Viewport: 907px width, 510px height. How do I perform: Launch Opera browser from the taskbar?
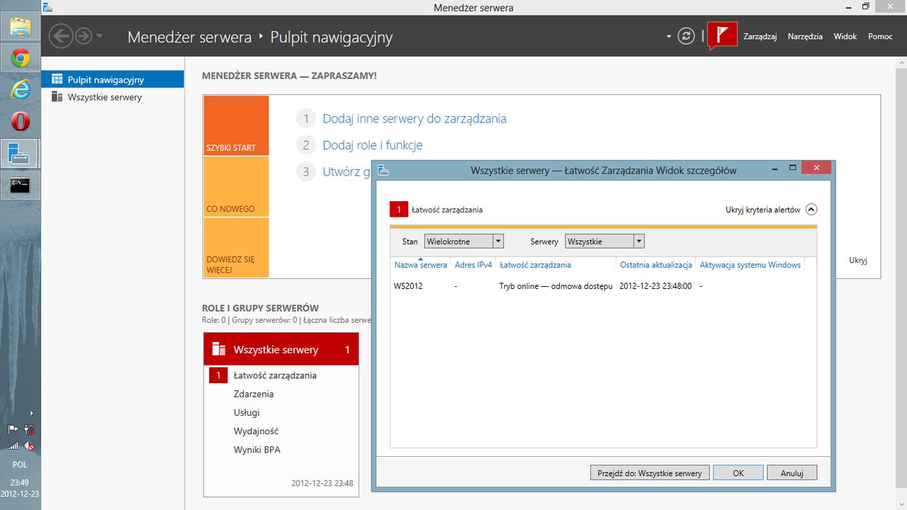21,121
